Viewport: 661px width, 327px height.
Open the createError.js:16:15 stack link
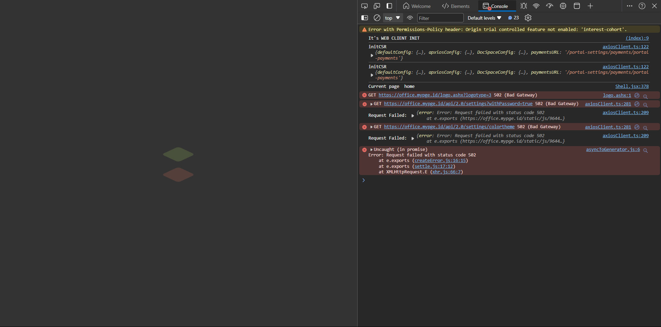440,161
